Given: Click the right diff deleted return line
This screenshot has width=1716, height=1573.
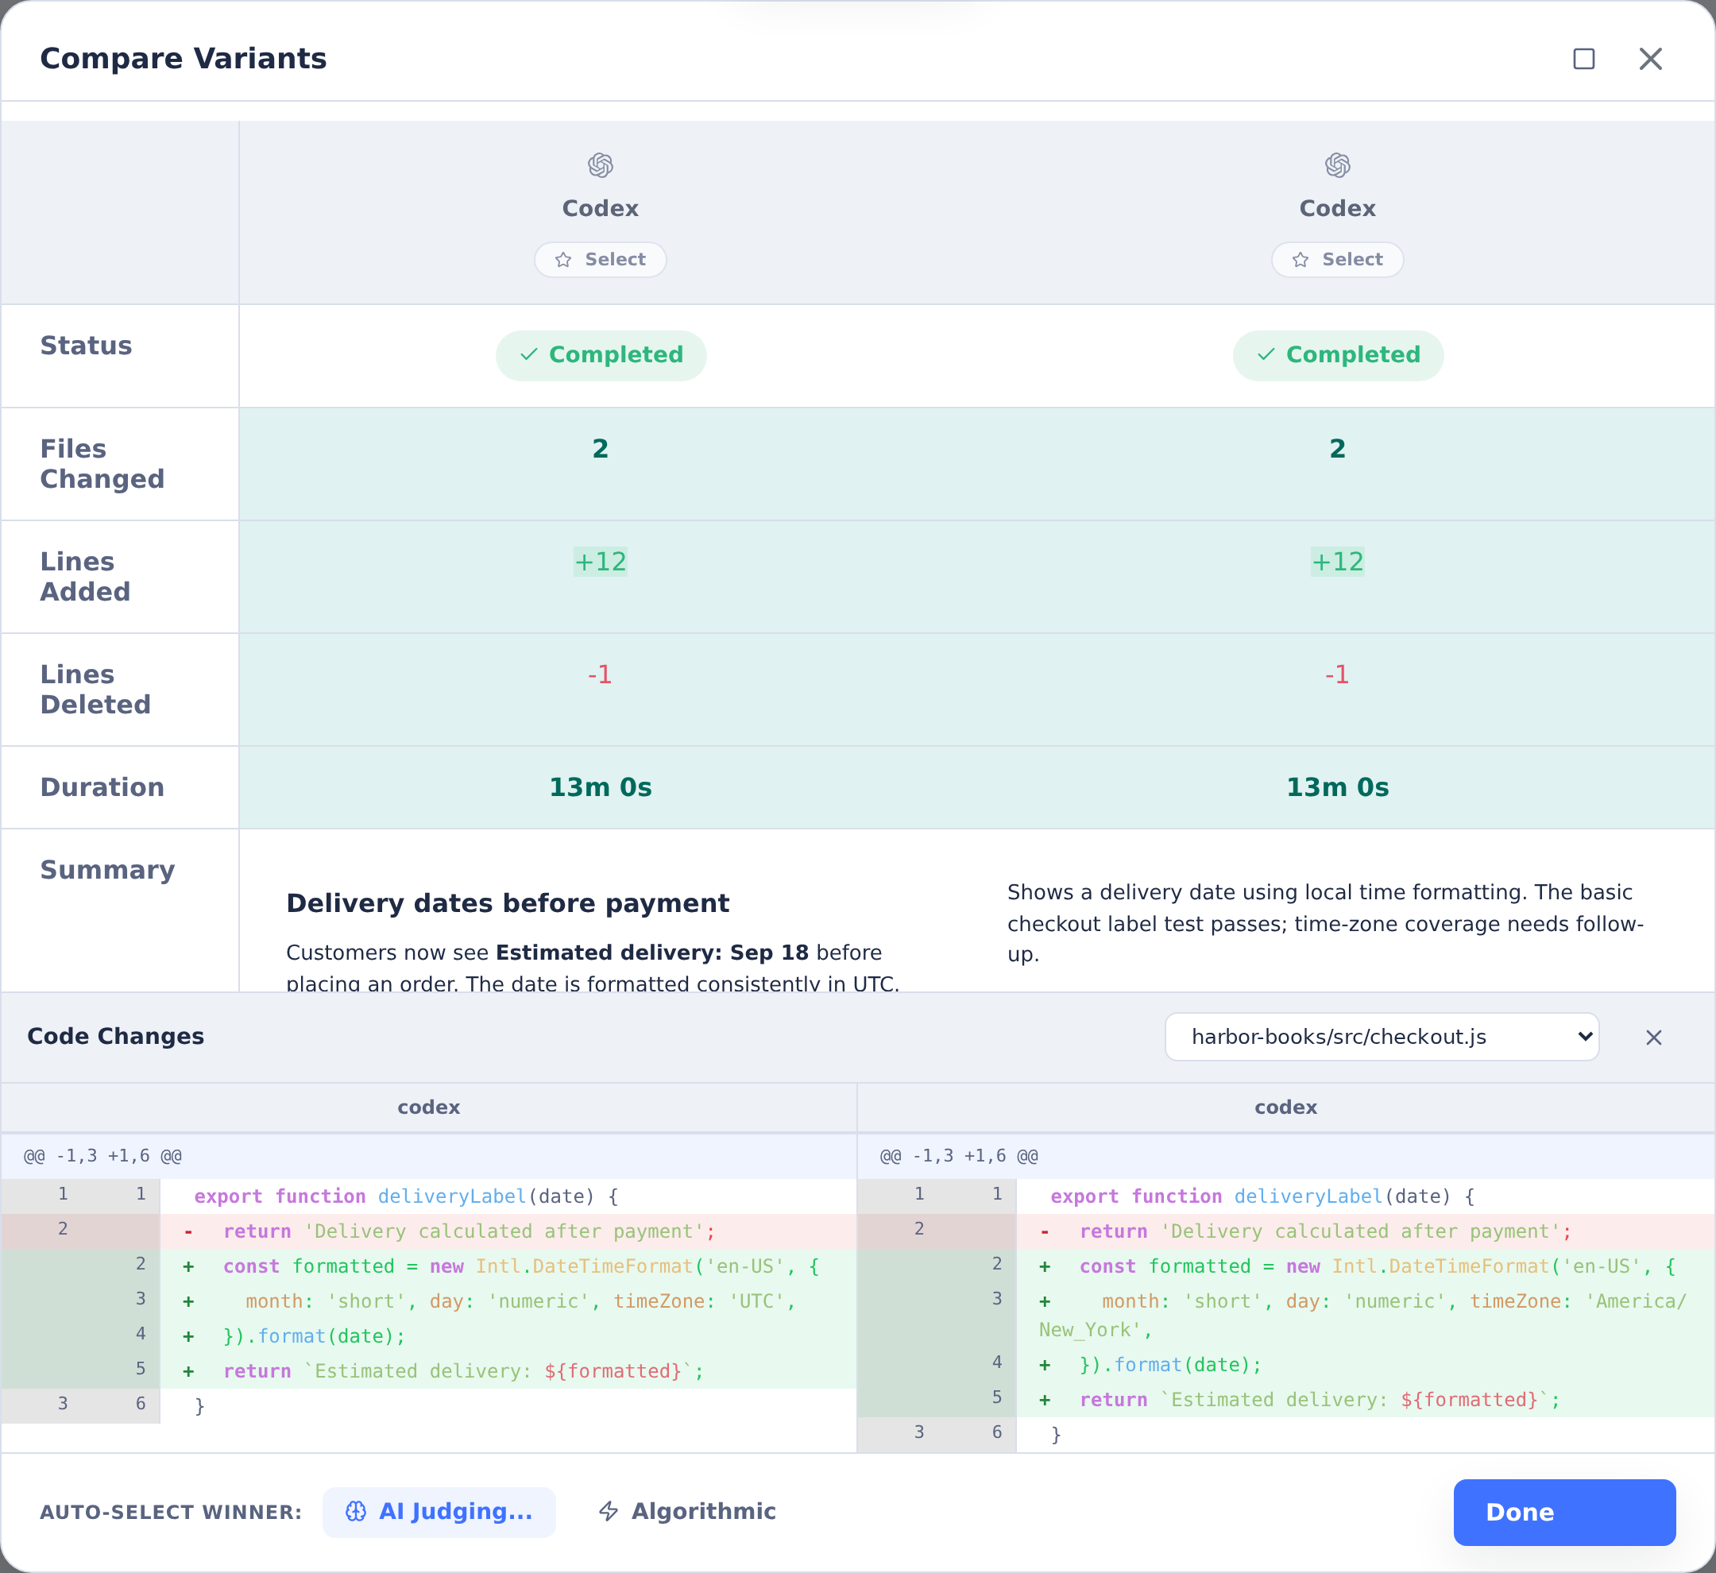Looking at the screenshot, I should [1285, 1231].
